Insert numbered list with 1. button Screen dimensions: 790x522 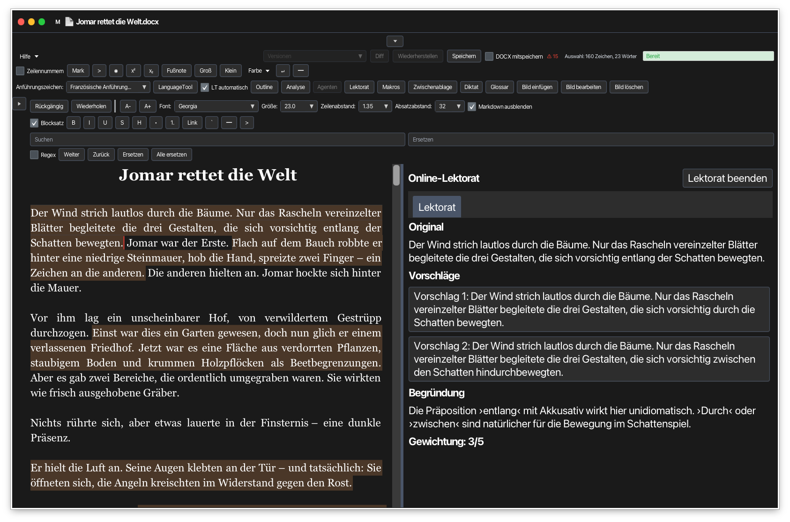pos(172,123)
